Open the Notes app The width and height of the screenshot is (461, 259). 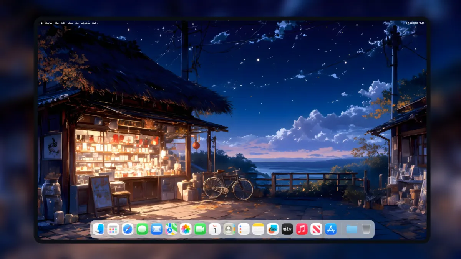[258, 229]
